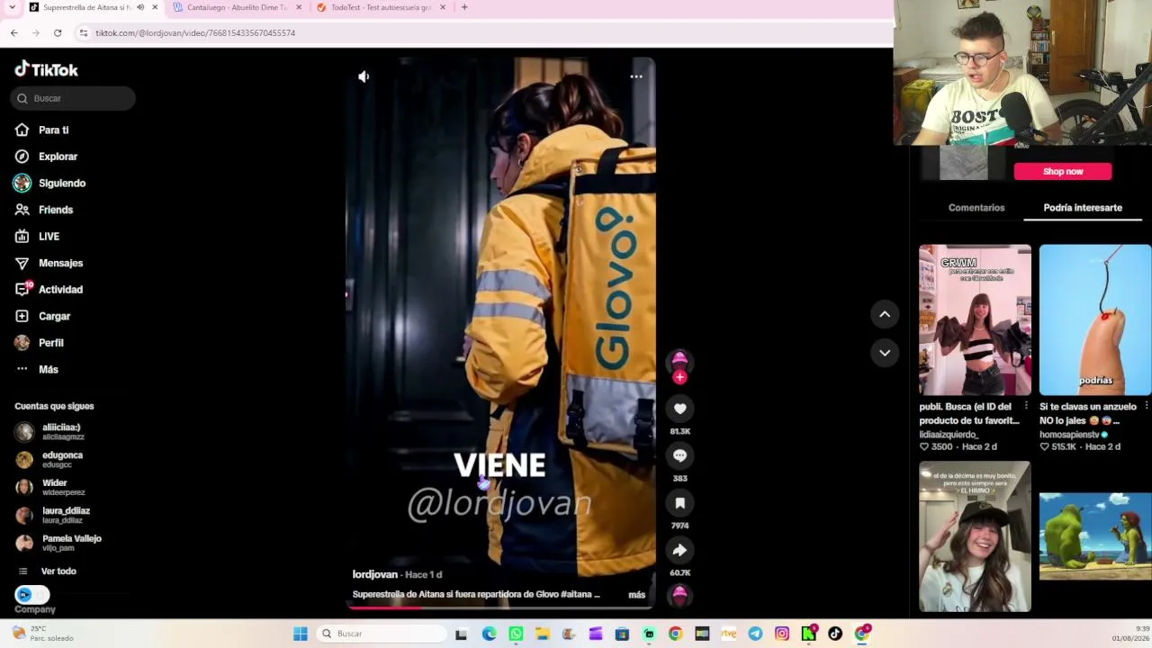Open the Windows Start menu
Image resolution: width=1152 pixels, height=648 pixels.
click(301, 634)
